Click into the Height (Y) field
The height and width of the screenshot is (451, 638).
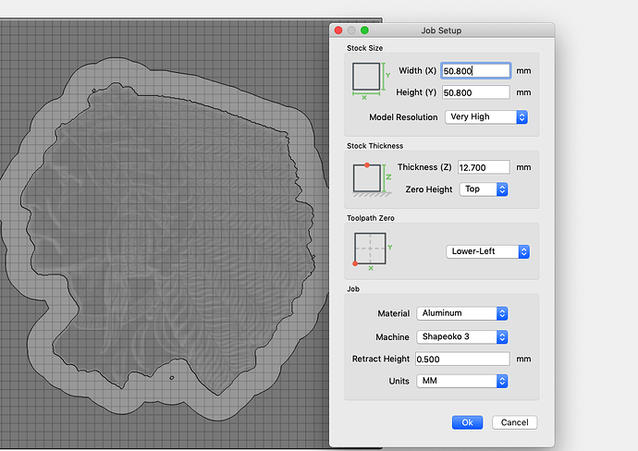[x=475, y=92]
